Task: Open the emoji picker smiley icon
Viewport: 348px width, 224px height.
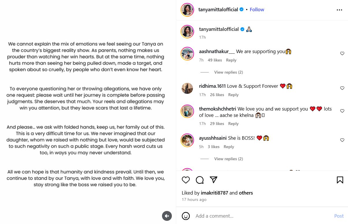Action: (186, 216)
